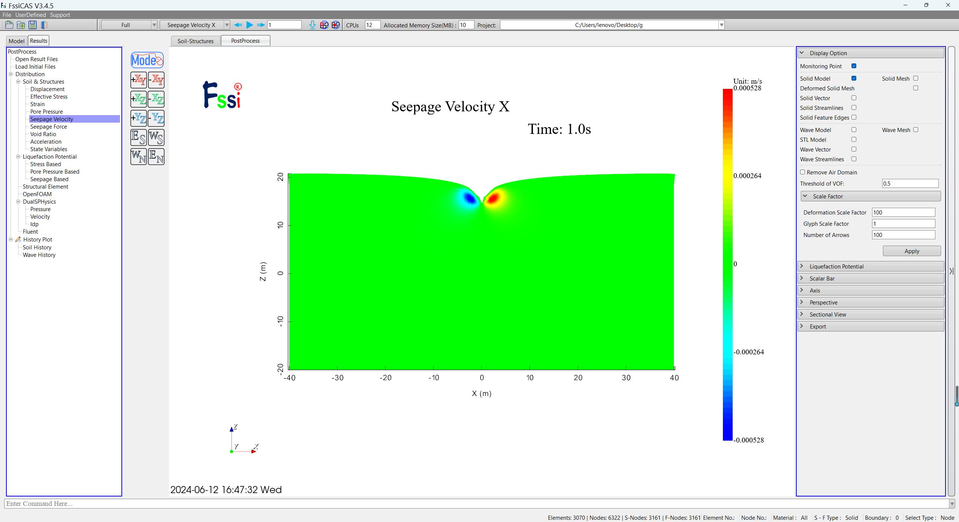Click the far-right edge slider handle
The height and width of the screenshot is (522, 959).
click(957, 396)
